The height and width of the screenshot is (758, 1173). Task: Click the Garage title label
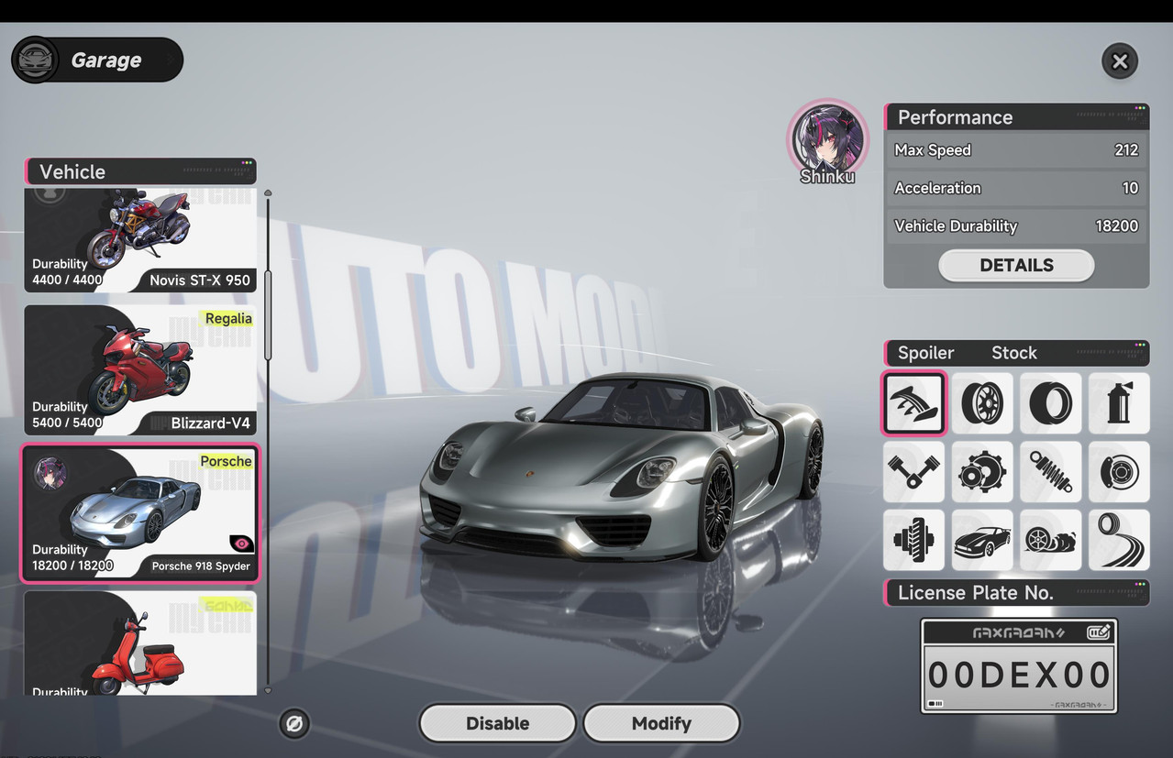pyautogui.click(x=106, y=60)
